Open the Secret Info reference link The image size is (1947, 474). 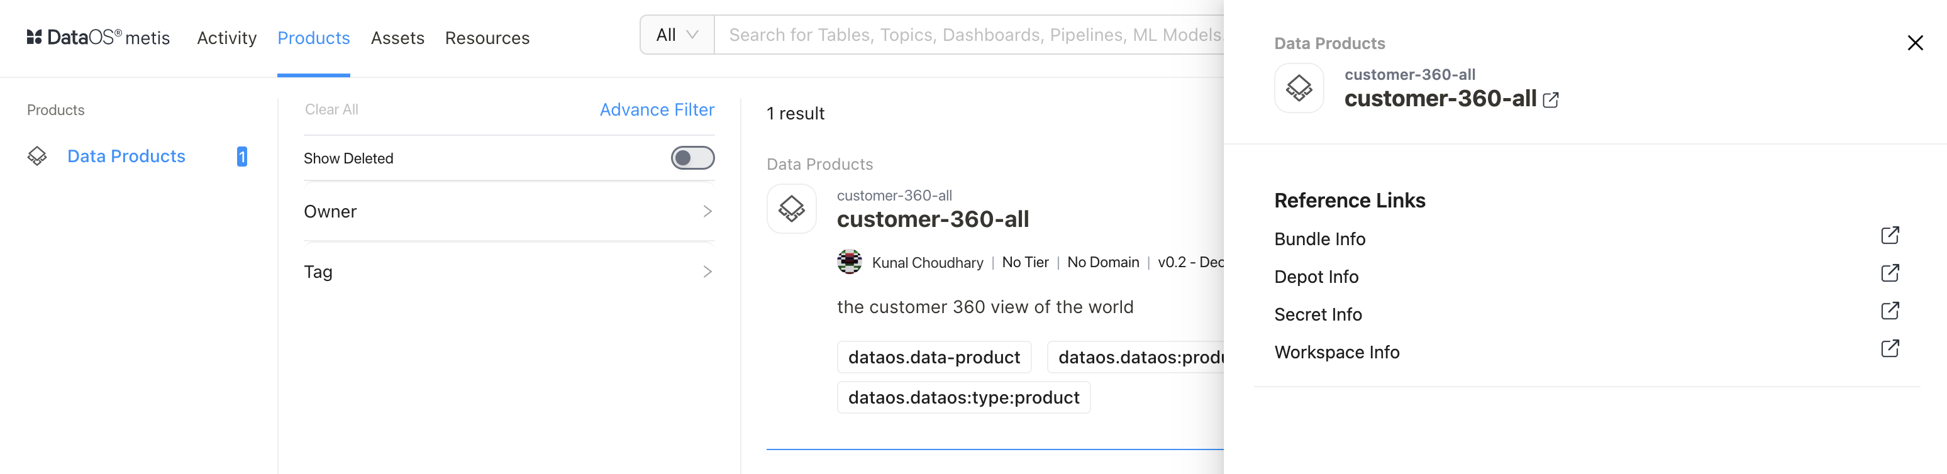[1318, 314]
